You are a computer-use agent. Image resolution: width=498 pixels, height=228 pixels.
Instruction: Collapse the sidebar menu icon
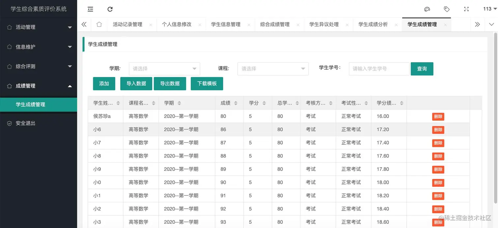coord(90,9)
